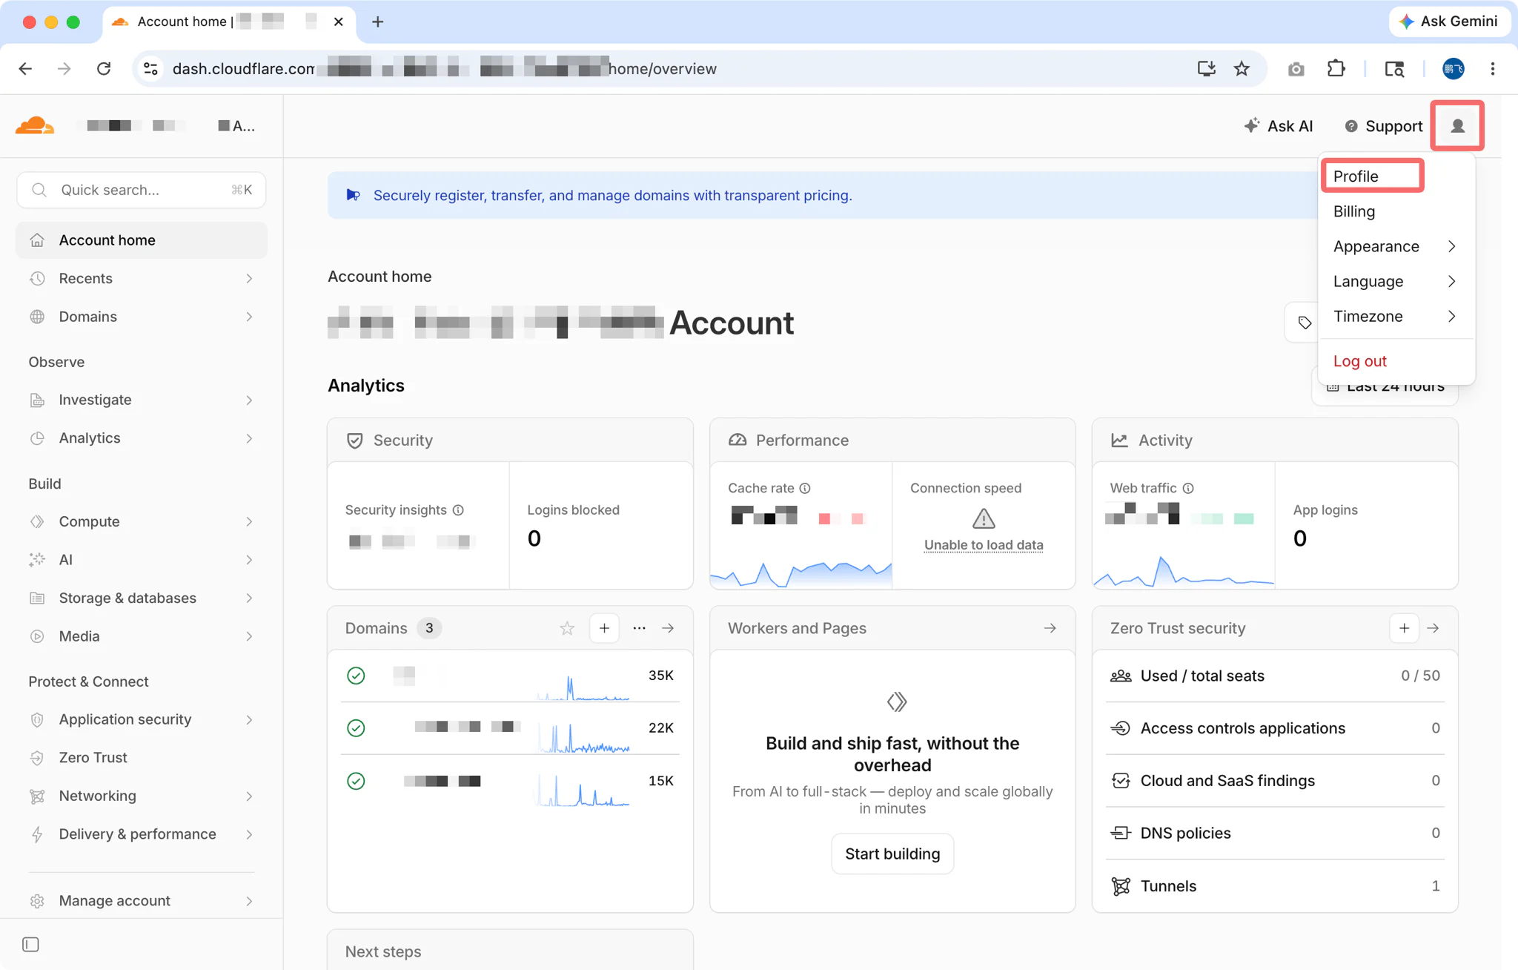The height and width of the screenshot is (970, 1518).
Task: Open the domain row showing 35K
Action: (x=510, y=676)
